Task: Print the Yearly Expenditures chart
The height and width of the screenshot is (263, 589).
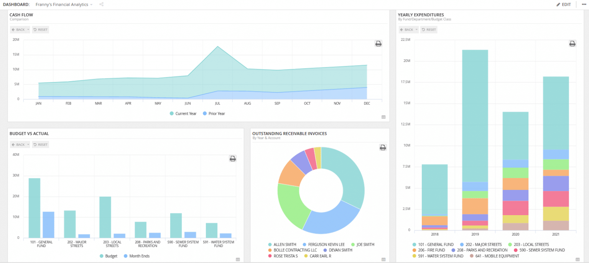Action: [572, 43]
